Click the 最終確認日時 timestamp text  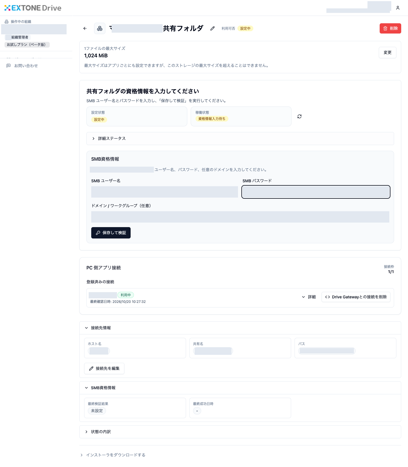coord(118,302)
